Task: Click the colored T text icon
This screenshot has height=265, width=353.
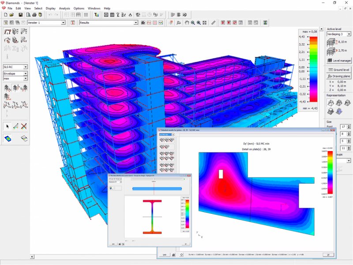Action: (x=97, y=15)
